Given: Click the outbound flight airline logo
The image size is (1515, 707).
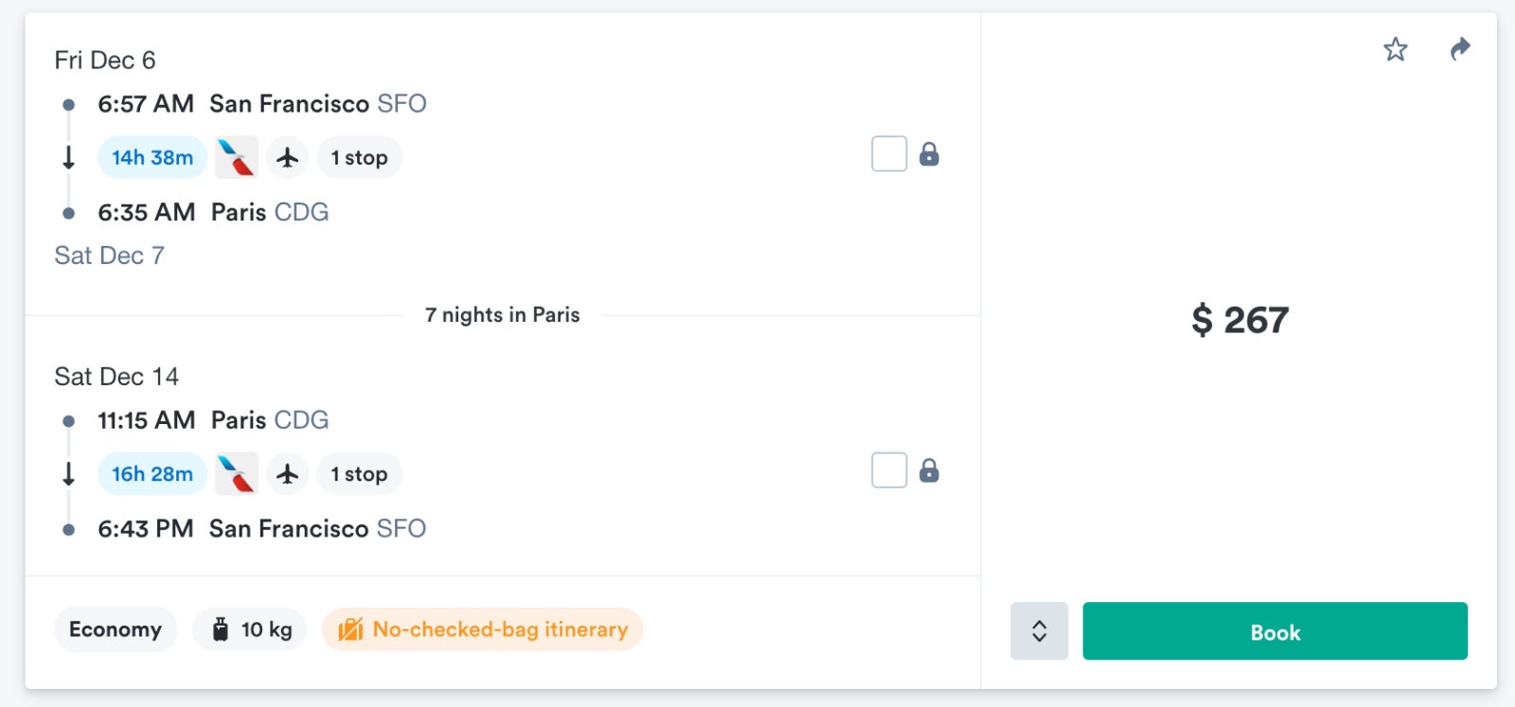Looking at the screenshot, I should pyautogui.click(x=236, y=157).
